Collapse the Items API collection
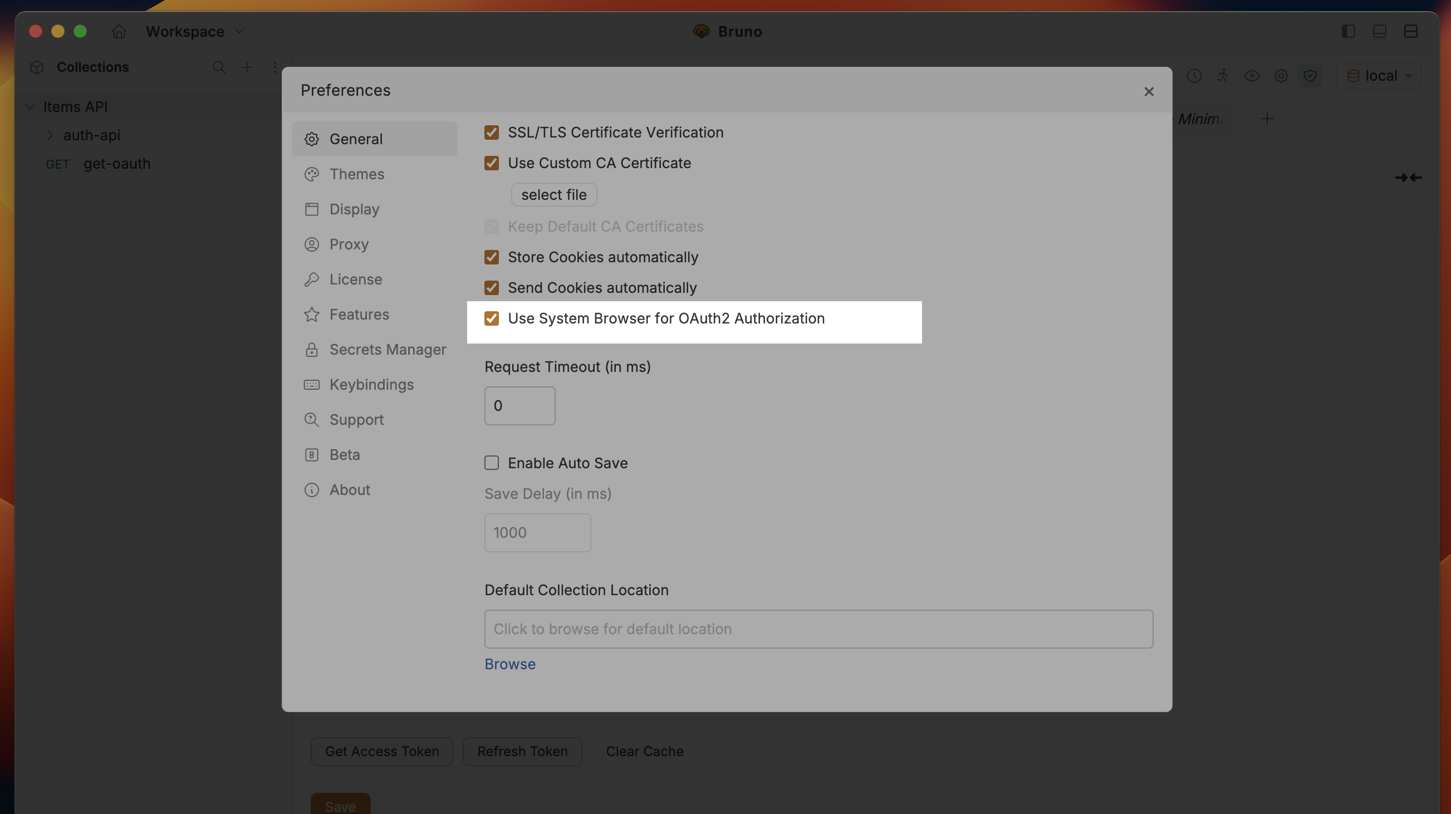 (30, 106)
